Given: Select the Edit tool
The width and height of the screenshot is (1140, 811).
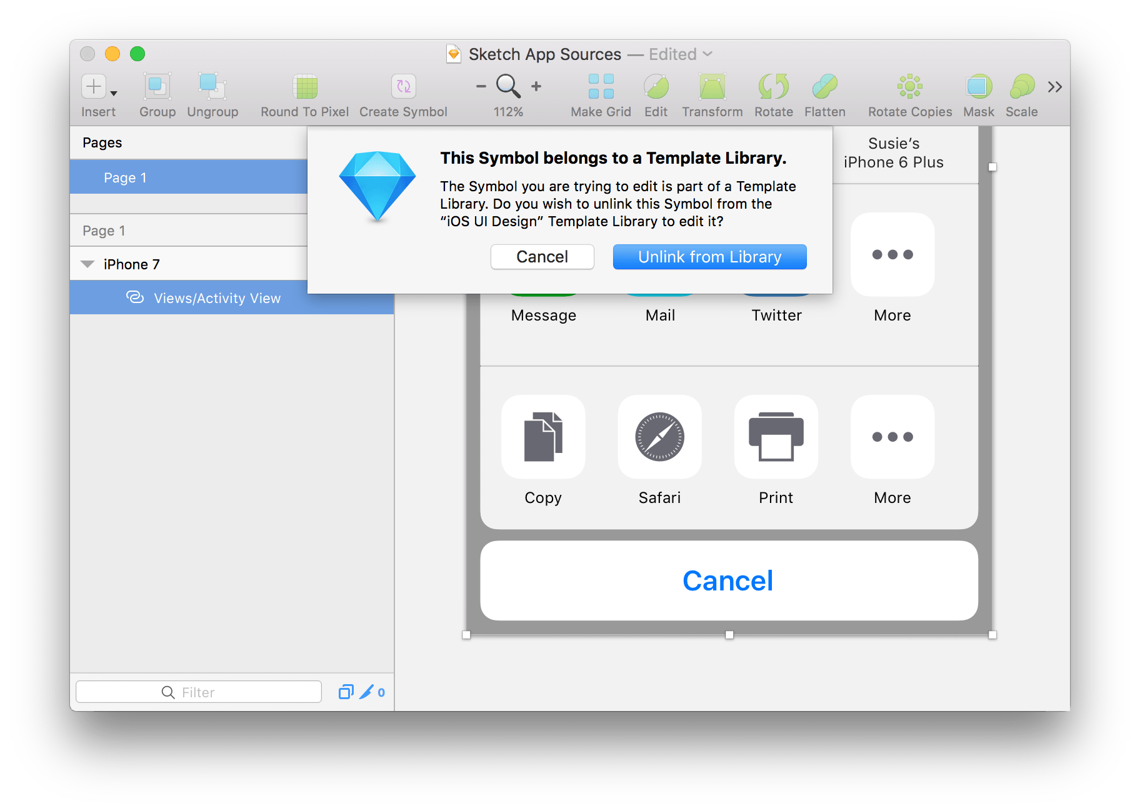Looking at the screenshot, I should click(656, 86).
